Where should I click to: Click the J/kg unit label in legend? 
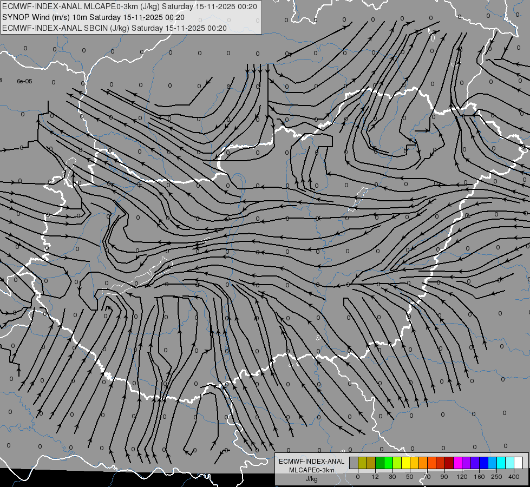click(312, 479)
